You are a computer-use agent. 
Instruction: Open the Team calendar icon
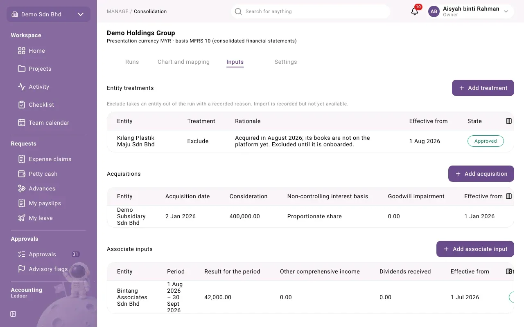[22, 123]
